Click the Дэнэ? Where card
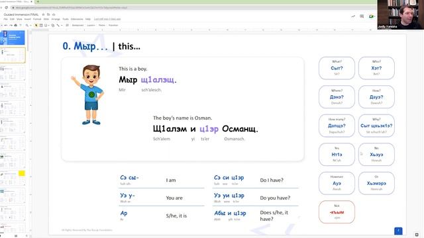This screenshot has width=424, height=238. pyautogui.click(x=337, y=97)
